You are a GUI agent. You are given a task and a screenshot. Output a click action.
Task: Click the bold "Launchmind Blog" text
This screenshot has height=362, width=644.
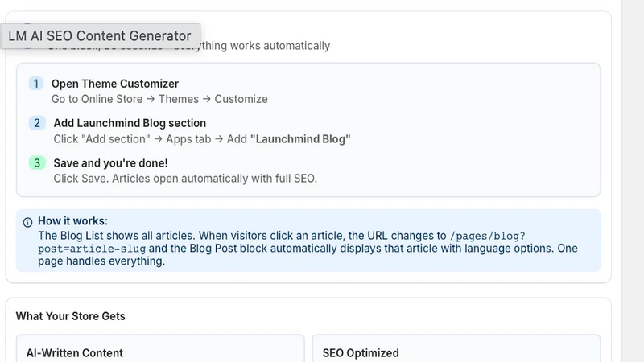point(300,139)
